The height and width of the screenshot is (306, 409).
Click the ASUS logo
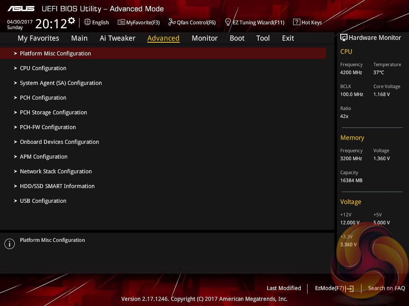(x=21, y=9)
